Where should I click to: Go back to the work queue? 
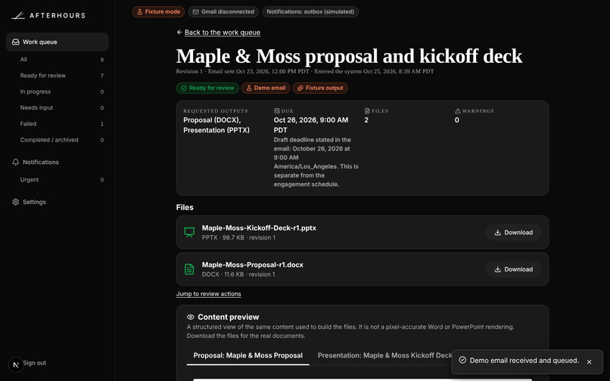point(223,33)
